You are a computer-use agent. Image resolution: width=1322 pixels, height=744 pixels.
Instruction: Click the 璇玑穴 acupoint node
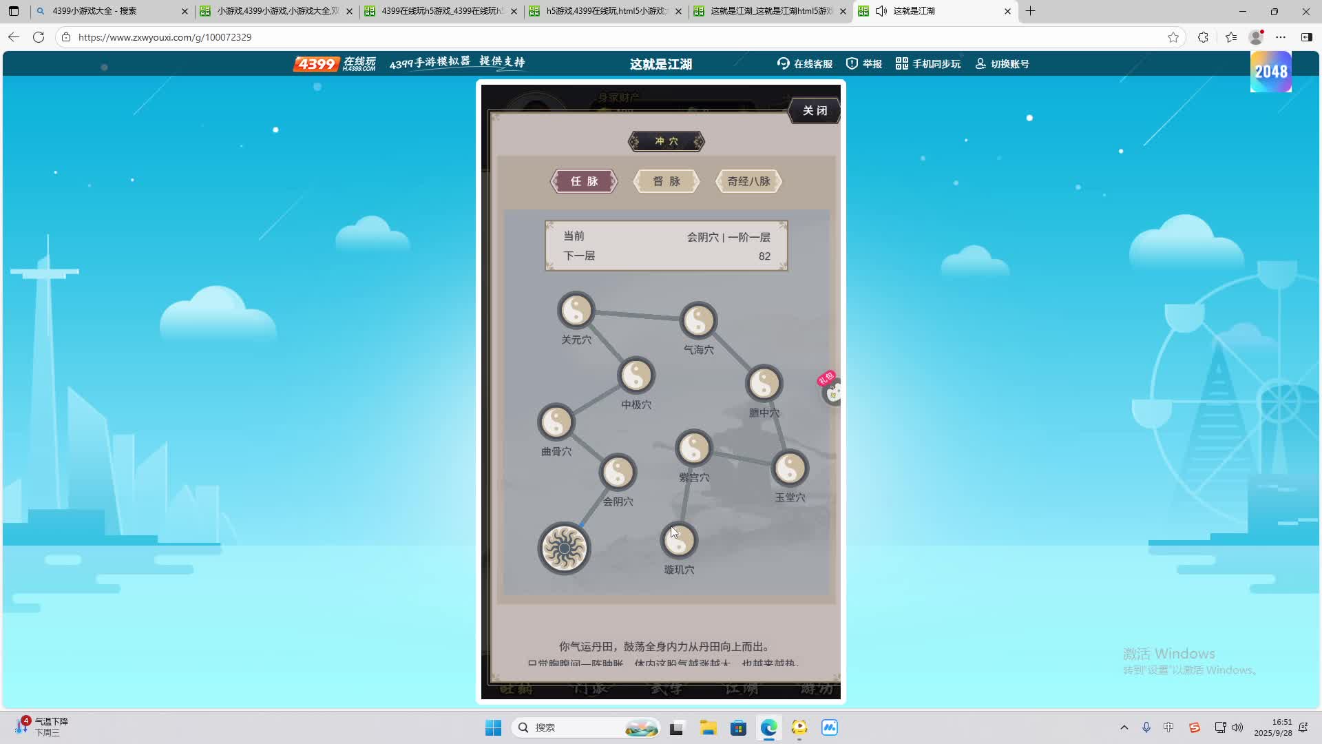pyautogui.click(x=679, y=541)
